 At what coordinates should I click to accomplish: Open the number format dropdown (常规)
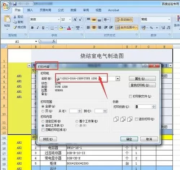[169, 19]
